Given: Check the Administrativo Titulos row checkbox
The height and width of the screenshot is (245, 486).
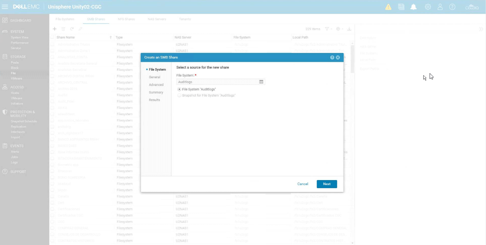Looking at the screenshot, I should point(52,44).
